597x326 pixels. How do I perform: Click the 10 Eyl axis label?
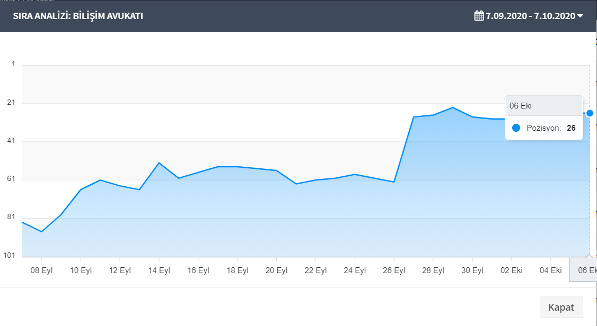pyautogui.click(x=81, y=270)
